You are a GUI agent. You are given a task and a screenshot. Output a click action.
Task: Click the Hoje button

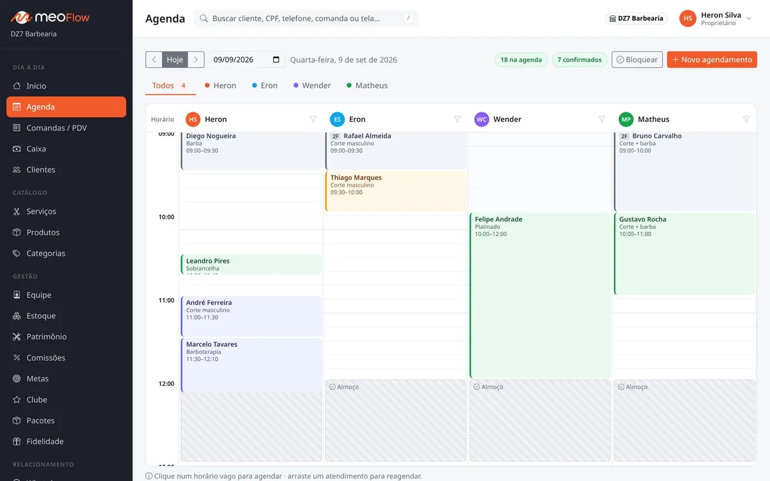(175, 60)
